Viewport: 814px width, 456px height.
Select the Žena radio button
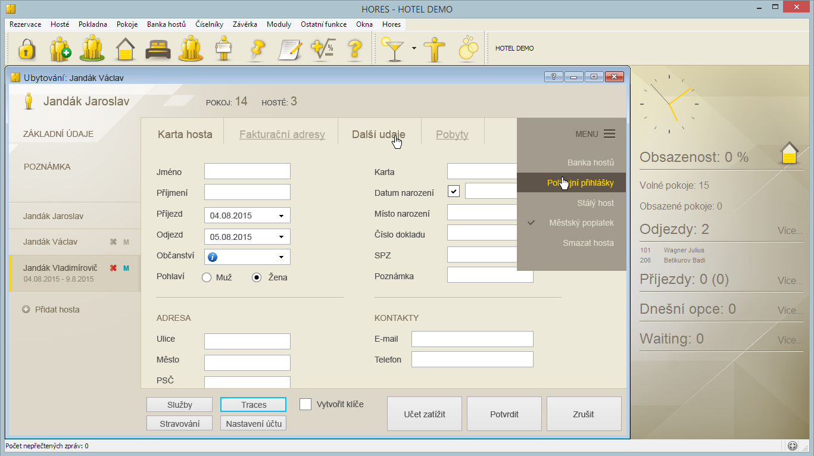click(257, 277)
